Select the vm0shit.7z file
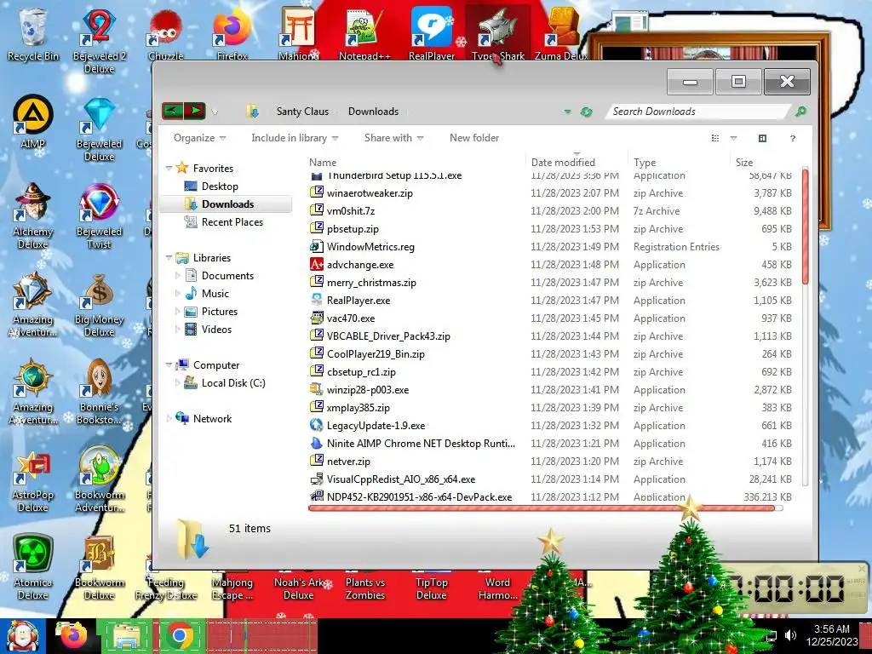The image size is (872, 654). (x=350, y=211)
